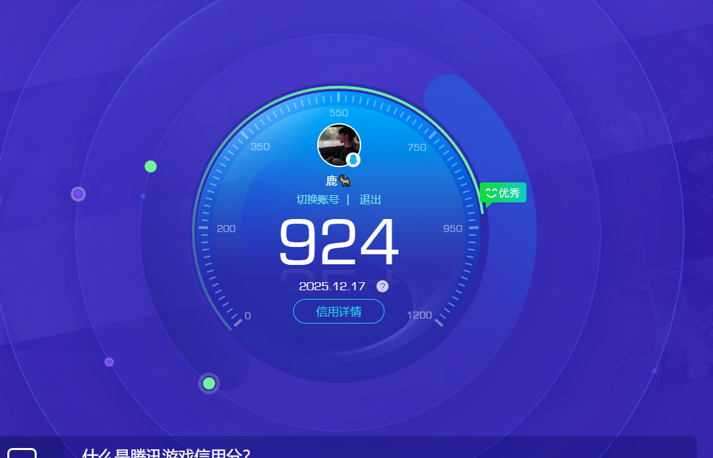This screenshot has height=458, width=713.
Task: Click the 550 mark on the gauge
Action: click(x=339, y=113)
